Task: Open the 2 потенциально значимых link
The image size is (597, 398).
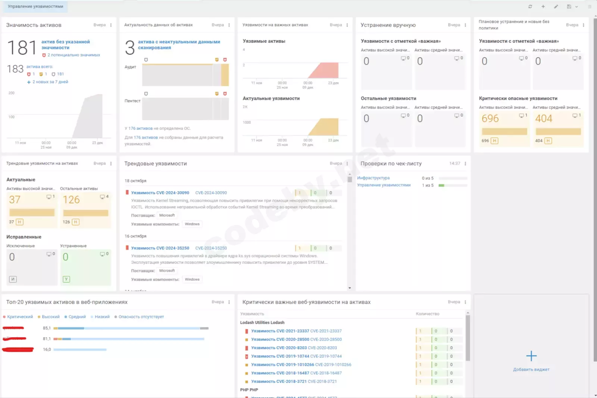Action: tap(74, 55)
